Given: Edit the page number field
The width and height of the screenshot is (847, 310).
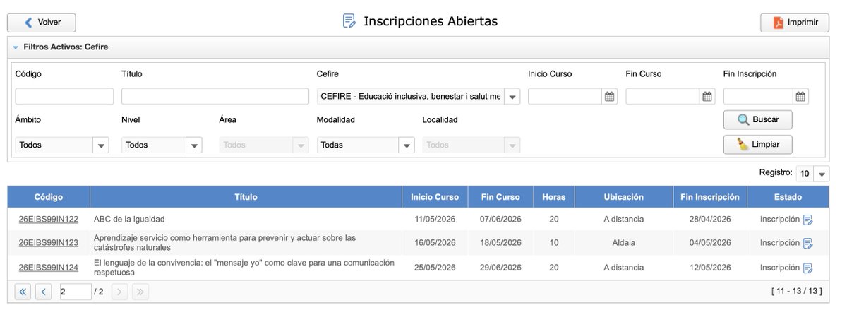Looking at the screenshot, I should pos(75,291).
